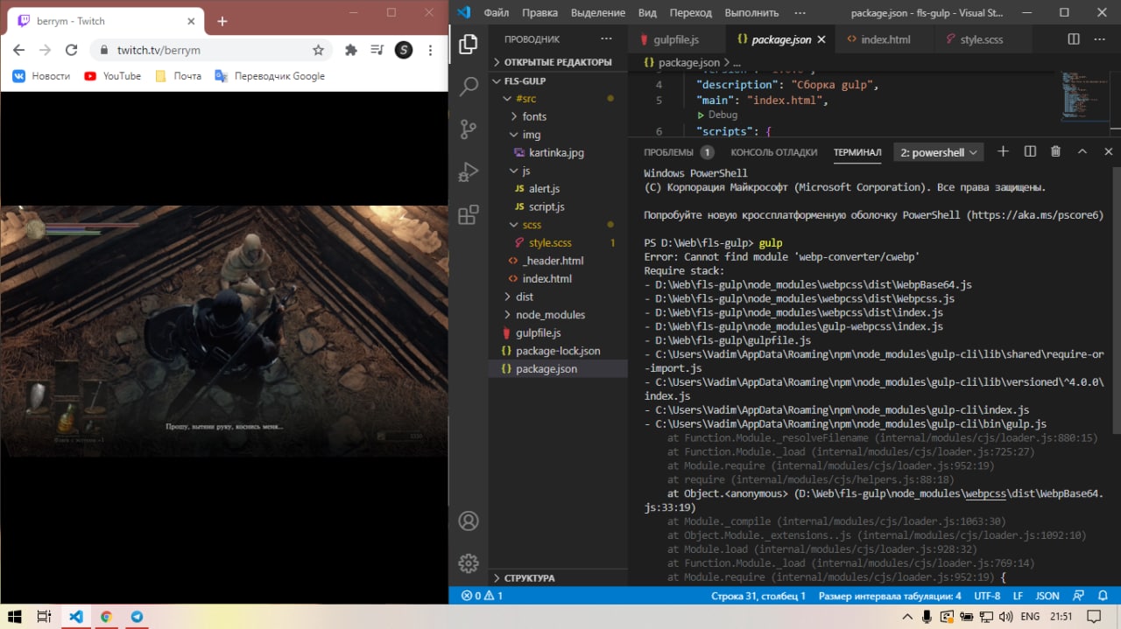
Task: Open the Explorer panel more actions menu
Action: click(x=606, y=39)
